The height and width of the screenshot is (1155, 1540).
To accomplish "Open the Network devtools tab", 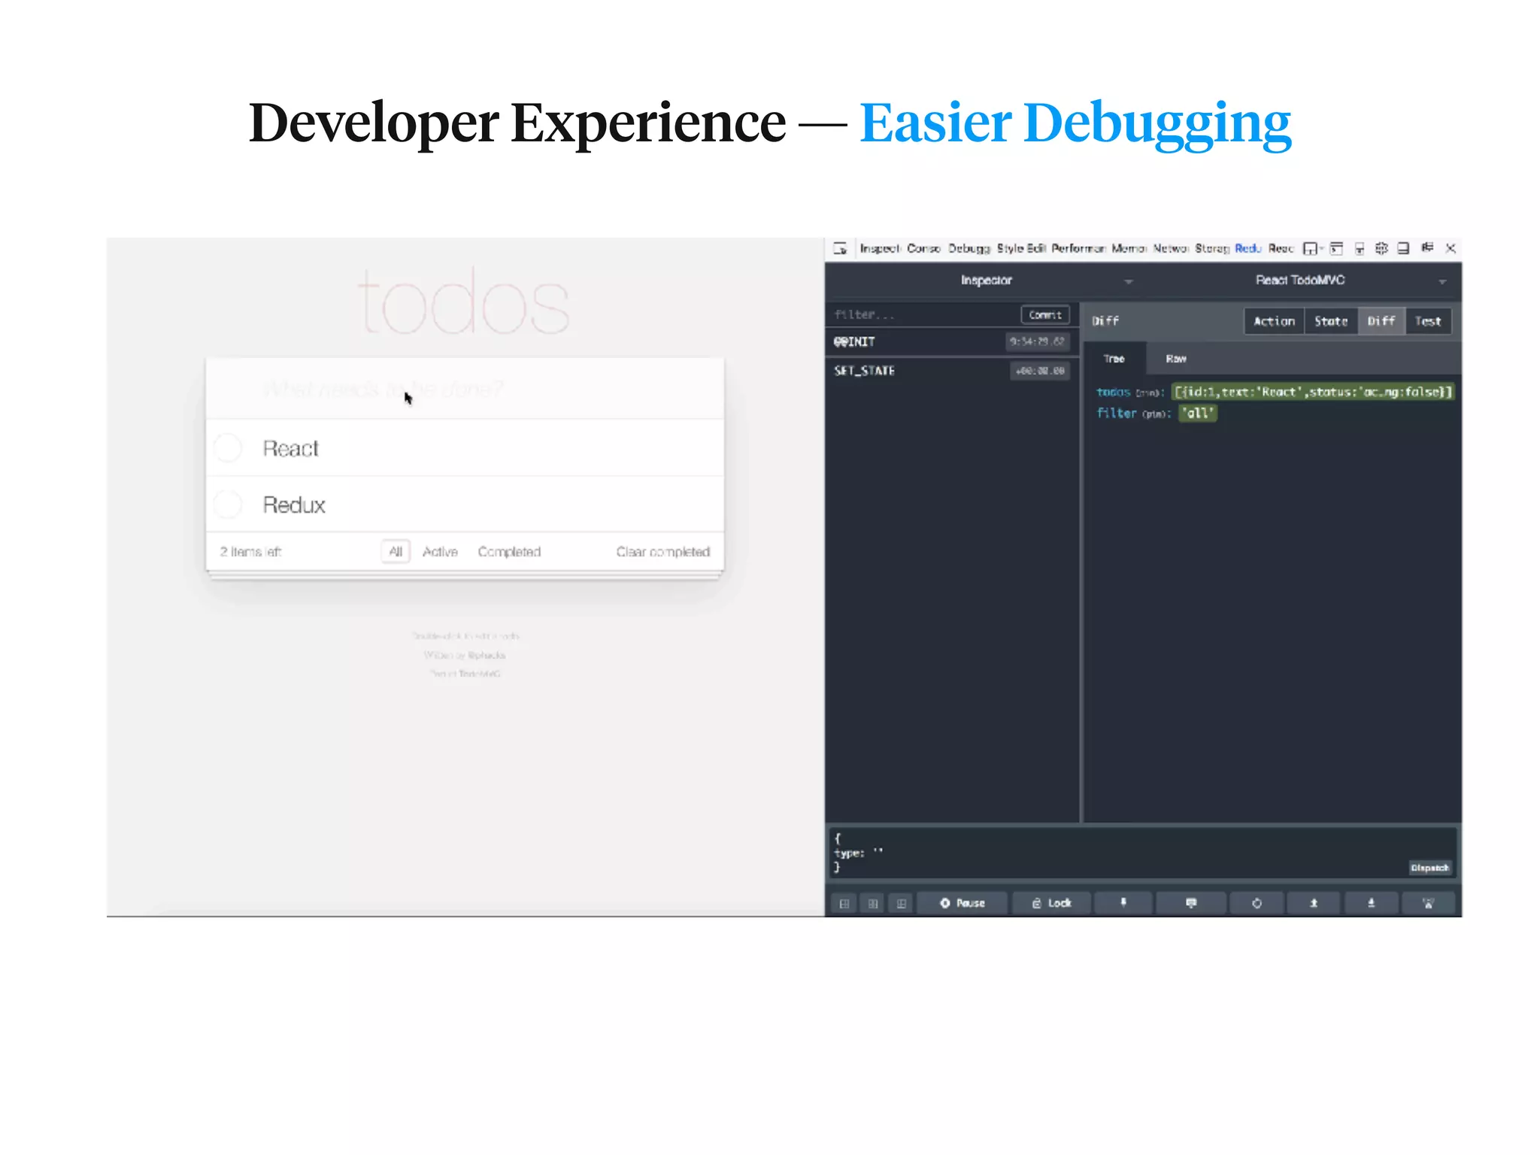I will pyautogui.click(x=1171, y=248).
